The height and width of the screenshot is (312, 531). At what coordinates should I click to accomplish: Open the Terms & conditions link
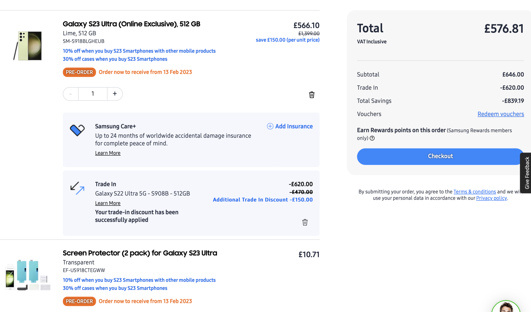pos(474,192)
